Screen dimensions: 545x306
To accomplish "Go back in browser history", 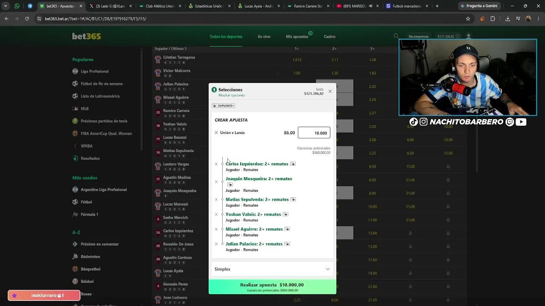I will [6, 19].
